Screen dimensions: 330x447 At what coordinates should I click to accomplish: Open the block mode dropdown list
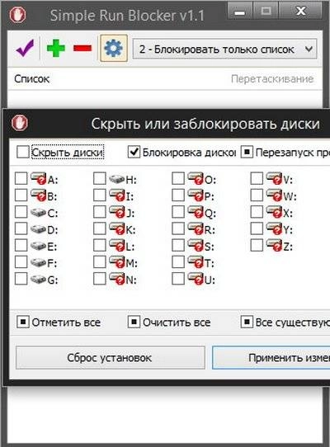224,49
